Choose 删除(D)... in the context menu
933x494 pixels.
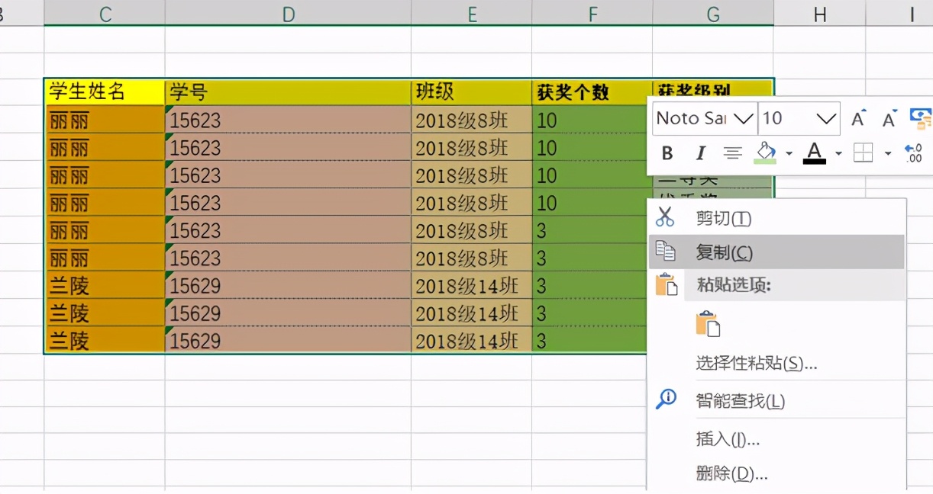(x=776, y=473)
